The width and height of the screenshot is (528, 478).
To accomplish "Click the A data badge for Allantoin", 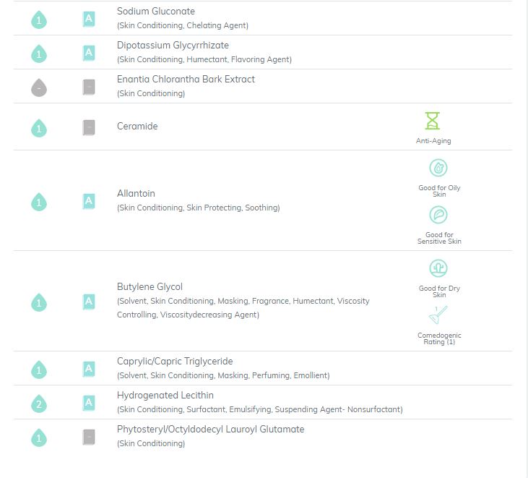I will [89, 201].
